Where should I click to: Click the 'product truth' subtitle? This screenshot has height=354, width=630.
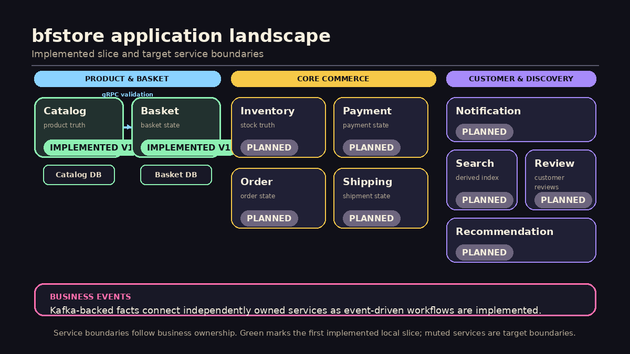pos(65,125)
